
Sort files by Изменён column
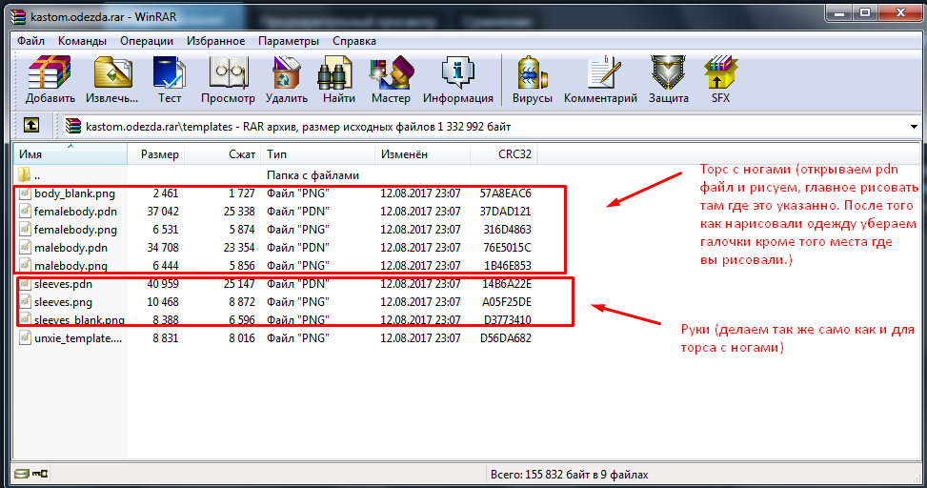tap(423, 154)
